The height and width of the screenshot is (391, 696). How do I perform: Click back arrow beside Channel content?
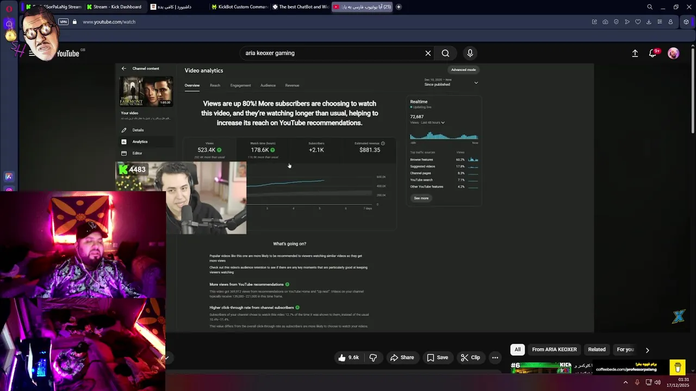coord(123,68)
